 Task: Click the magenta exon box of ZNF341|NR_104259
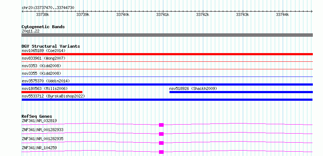click(161, 152)
